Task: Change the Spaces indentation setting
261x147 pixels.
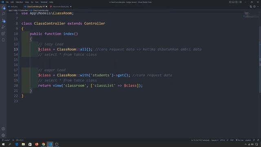Action: click(x=215, y=140)
